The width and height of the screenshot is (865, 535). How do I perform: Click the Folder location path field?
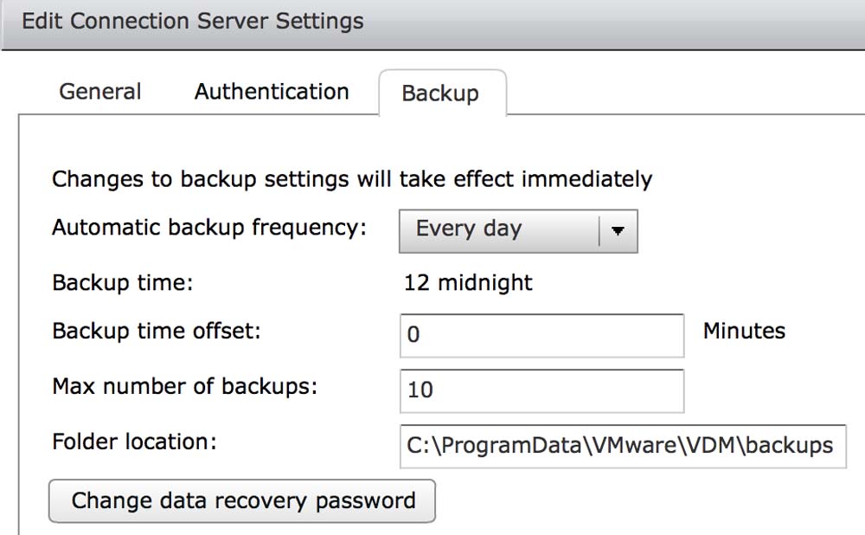(622, 446)
